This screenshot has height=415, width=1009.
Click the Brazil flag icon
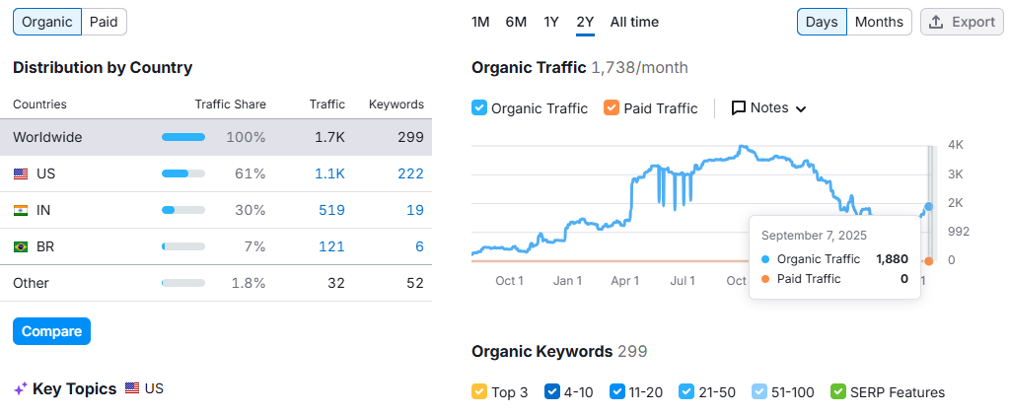click(21, 246)
